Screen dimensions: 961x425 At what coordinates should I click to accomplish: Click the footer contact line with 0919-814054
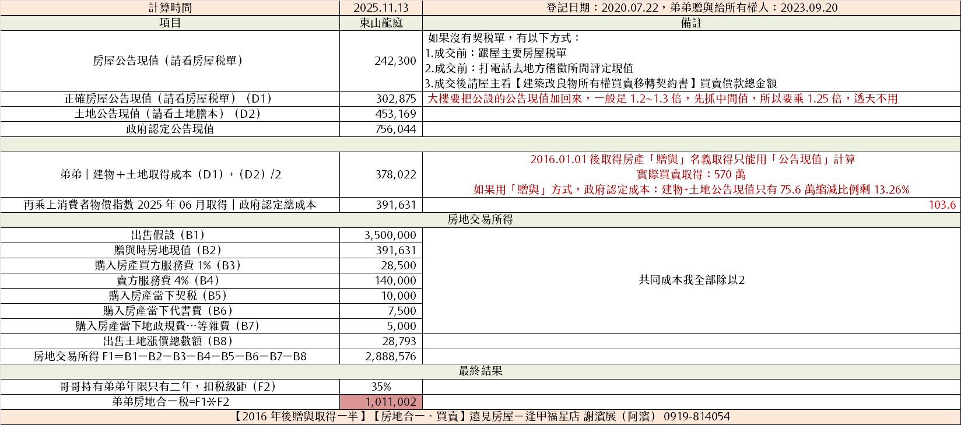pyautogui.click(x=480, y=417)
